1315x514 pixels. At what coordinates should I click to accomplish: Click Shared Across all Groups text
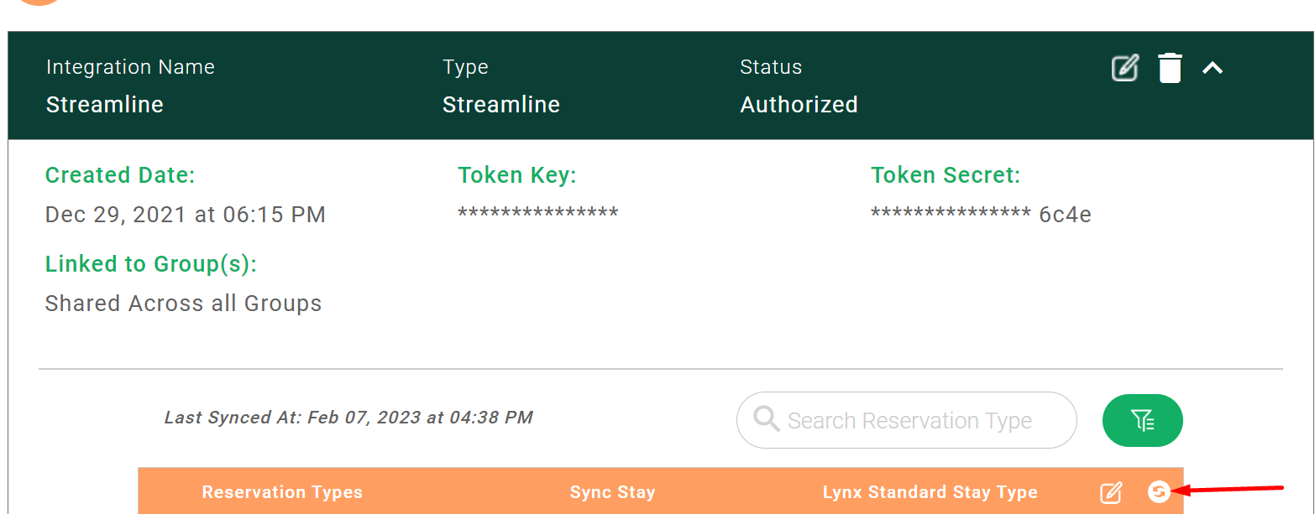[x=184, y=303]
